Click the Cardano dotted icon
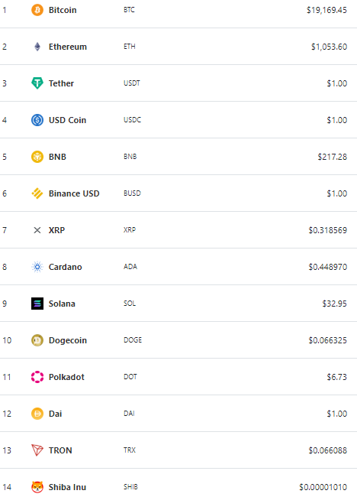Viewport: 357px width, 497px height. point(37,267)
